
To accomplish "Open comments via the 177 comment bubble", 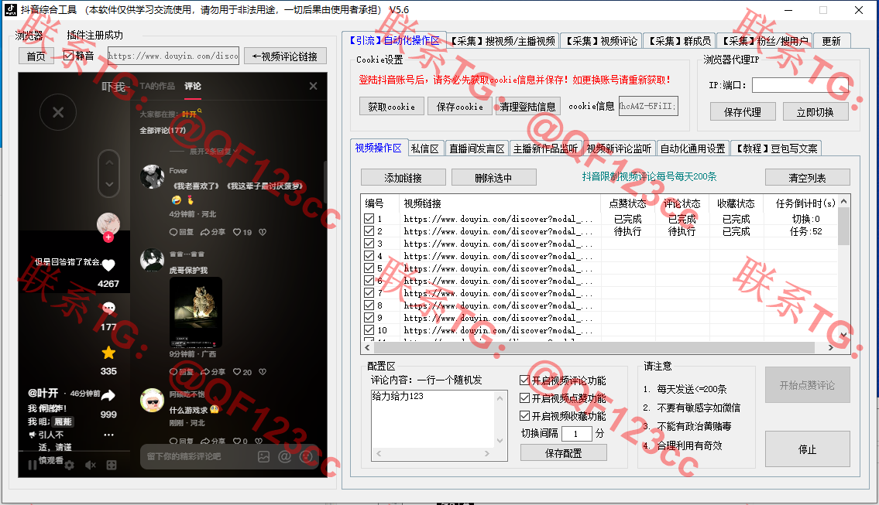I will tap(108, 308).
